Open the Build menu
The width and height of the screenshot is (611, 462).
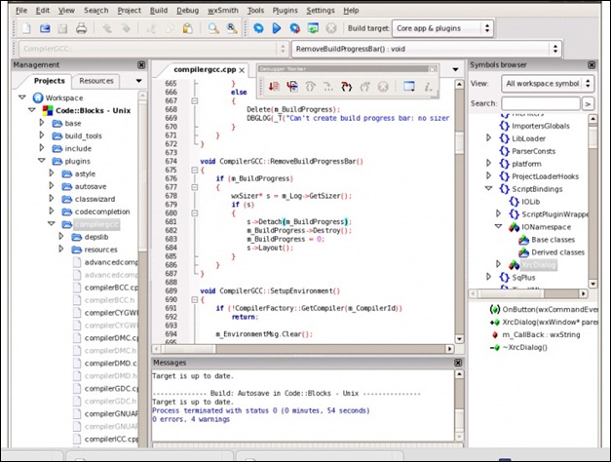click(x=159, y=11)
